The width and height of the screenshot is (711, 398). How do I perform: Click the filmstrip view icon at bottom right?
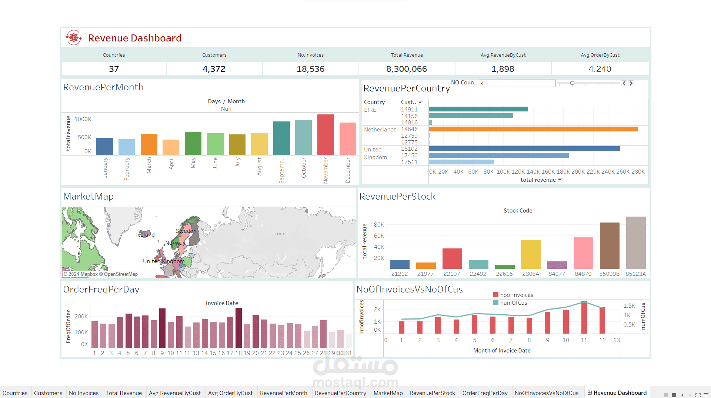point(666,395)
